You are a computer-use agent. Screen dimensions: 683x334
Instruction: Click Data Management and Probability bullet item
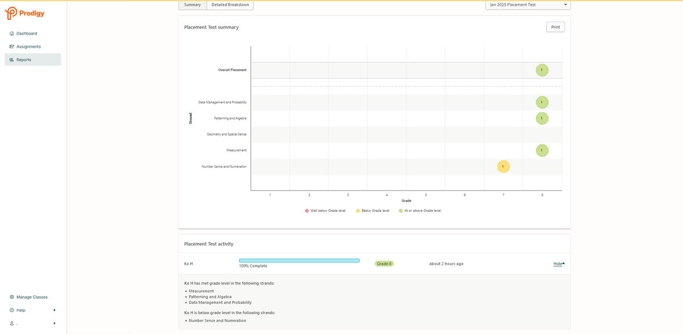coord(220,303)
